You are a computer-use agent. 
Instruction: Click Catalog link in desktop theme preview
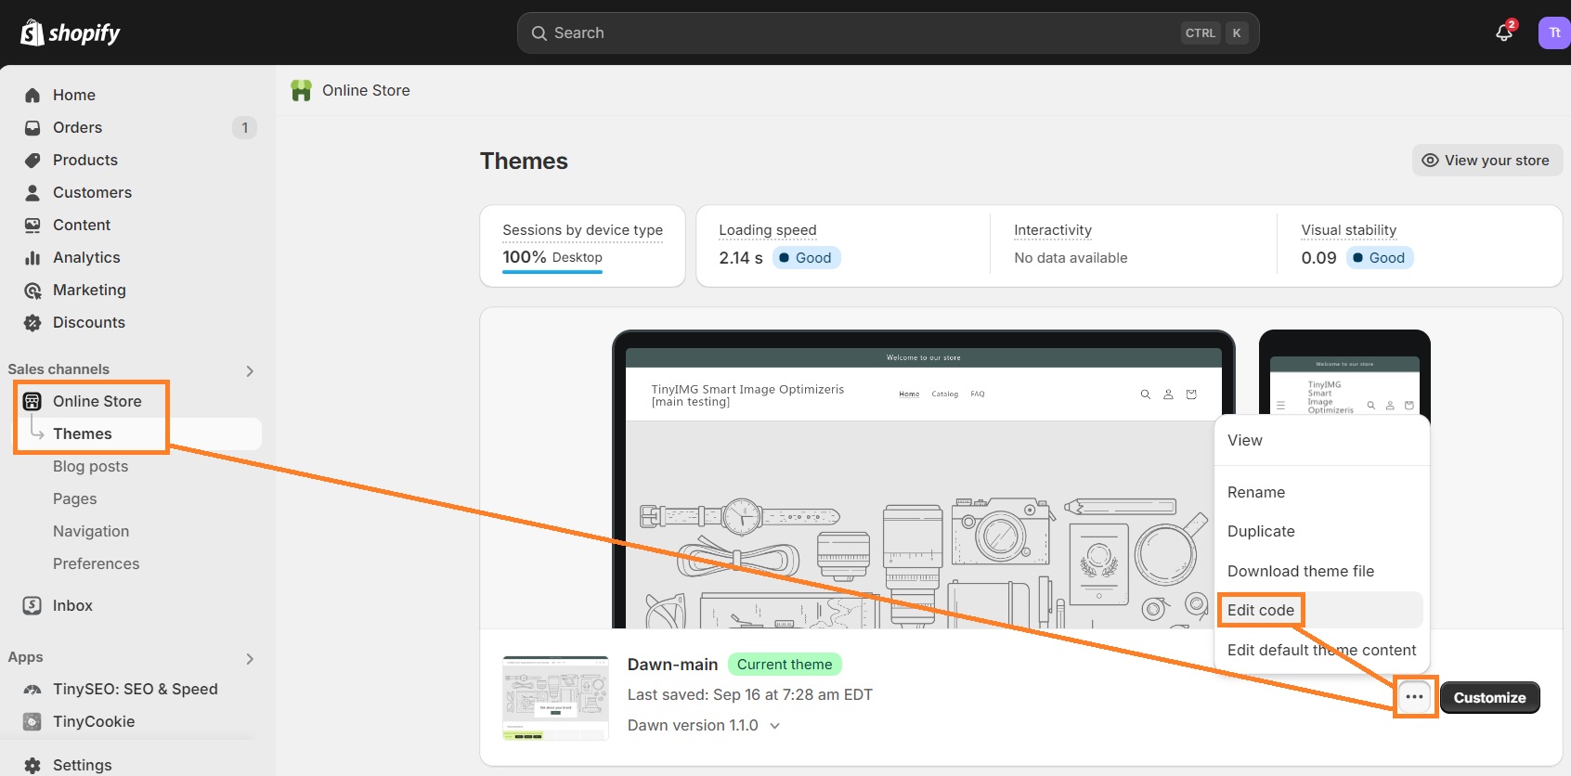(x=944, y=394)
